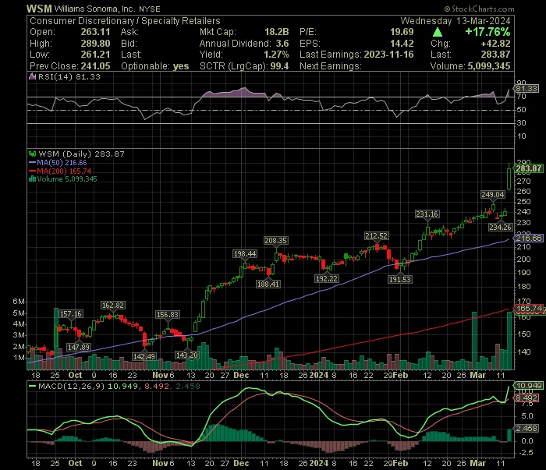
Task: Click the 234.26 low price label
Action: point(501,227)
